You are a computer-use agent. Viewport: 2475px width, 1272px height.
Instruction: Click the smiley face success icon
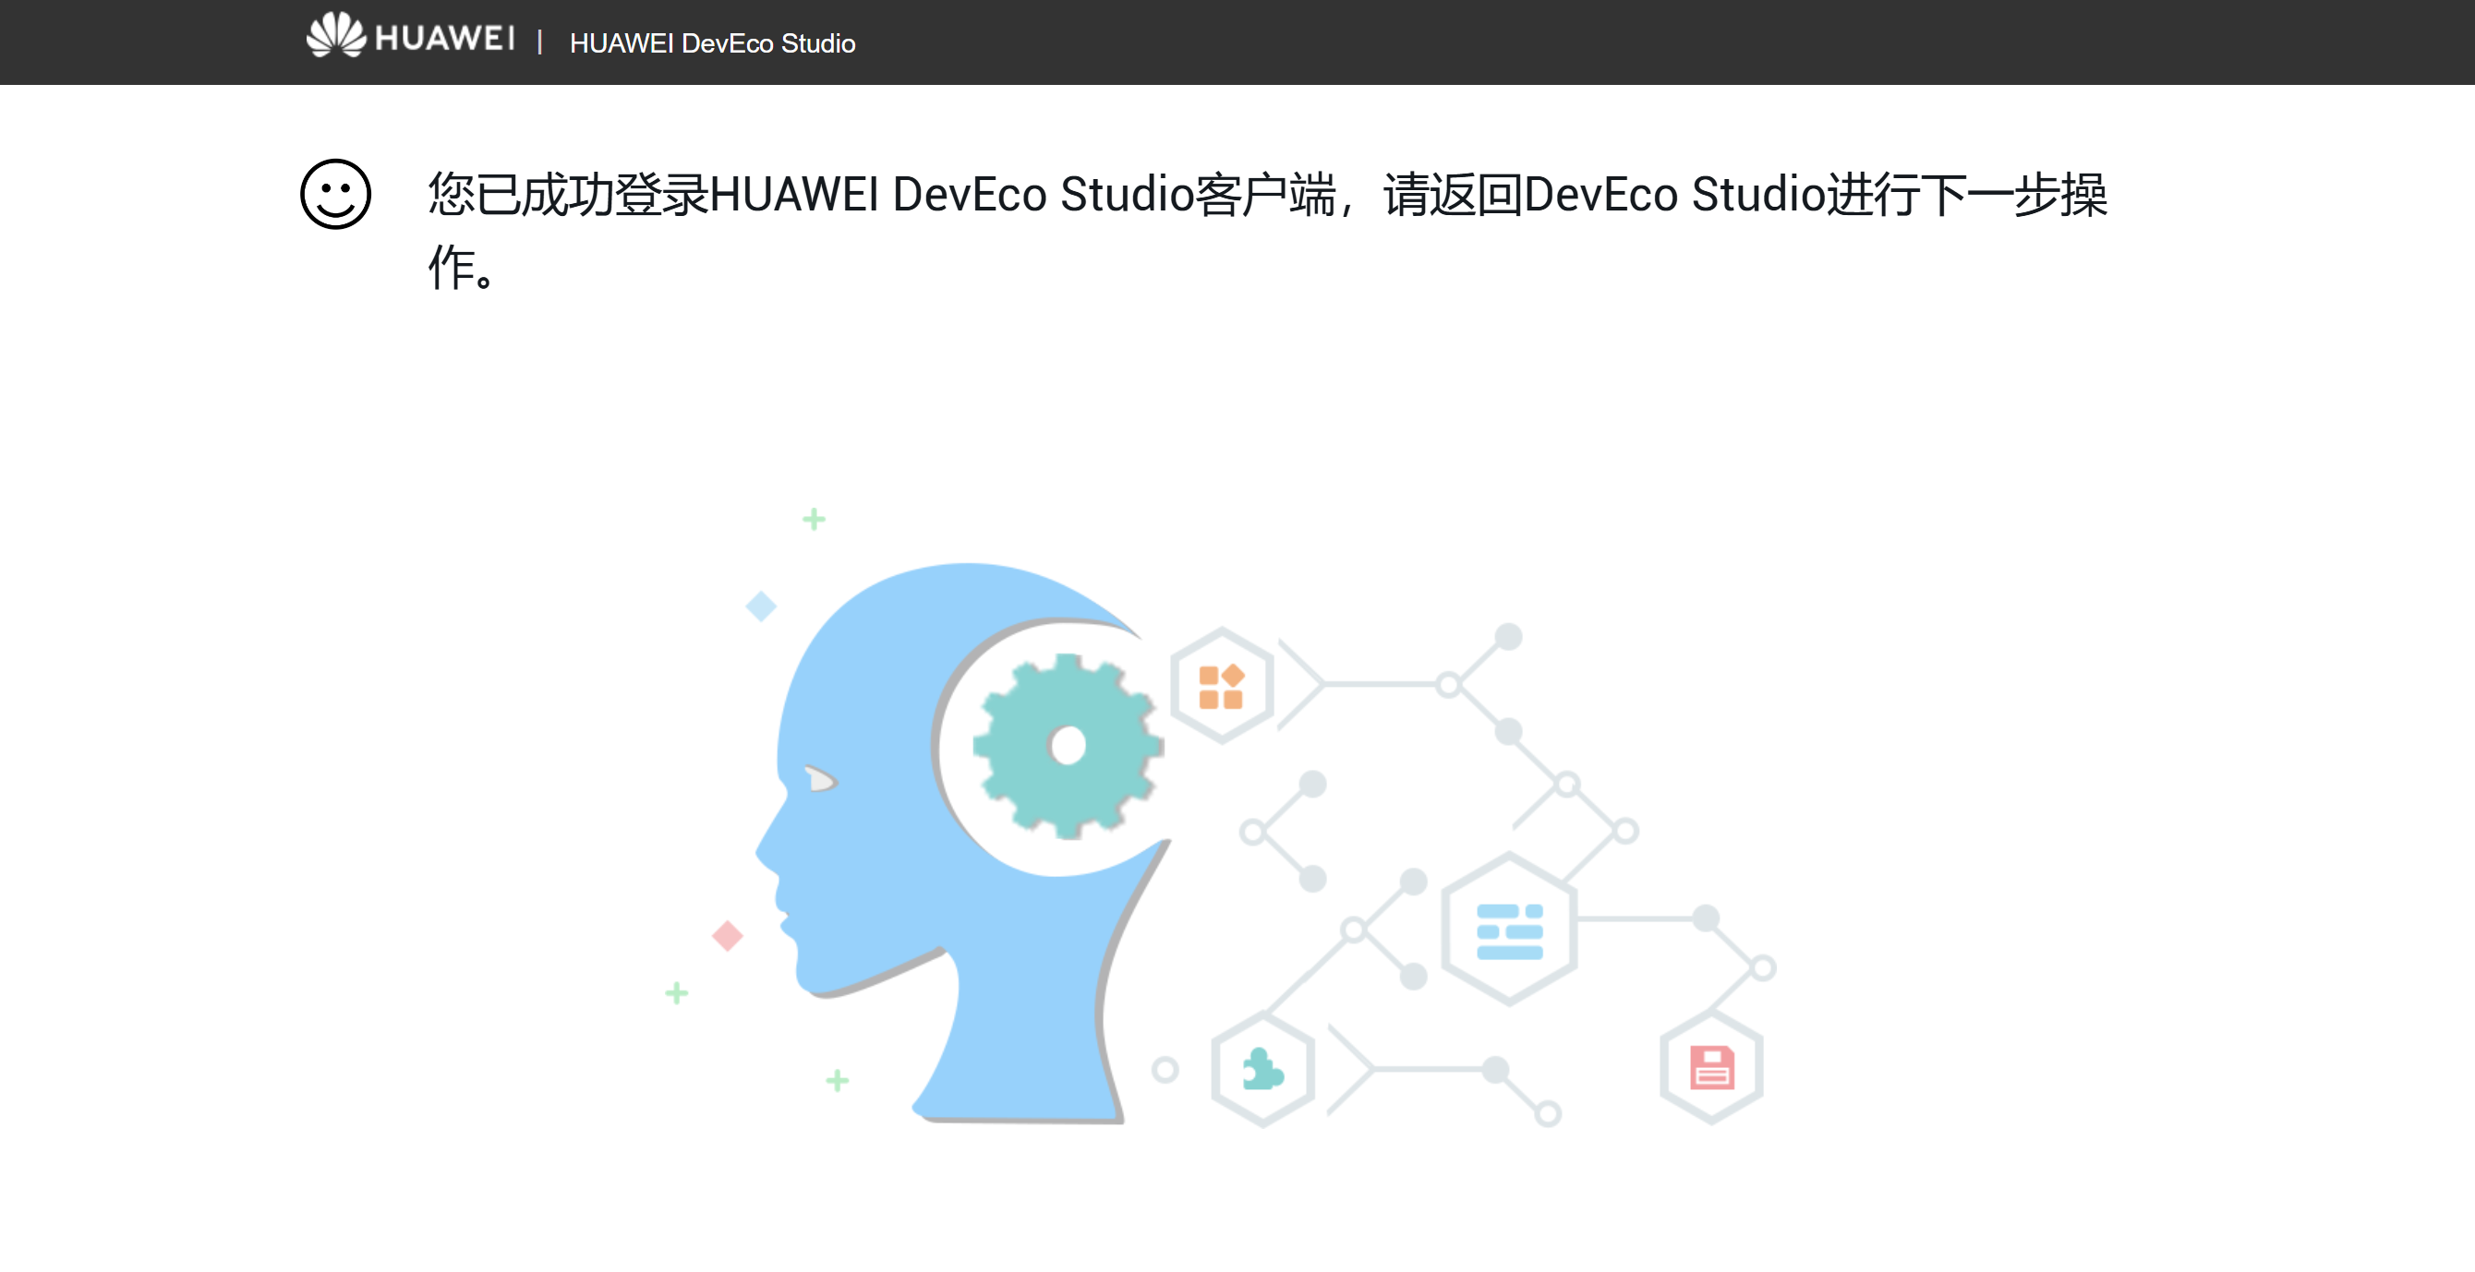[335, 194]
